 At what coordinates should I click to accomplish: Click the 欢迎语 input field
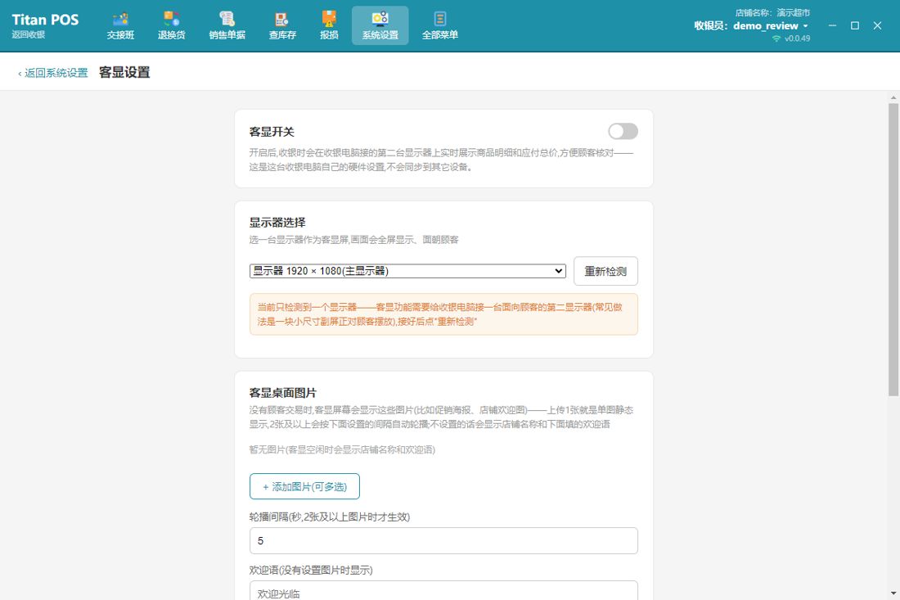[443, 591]
